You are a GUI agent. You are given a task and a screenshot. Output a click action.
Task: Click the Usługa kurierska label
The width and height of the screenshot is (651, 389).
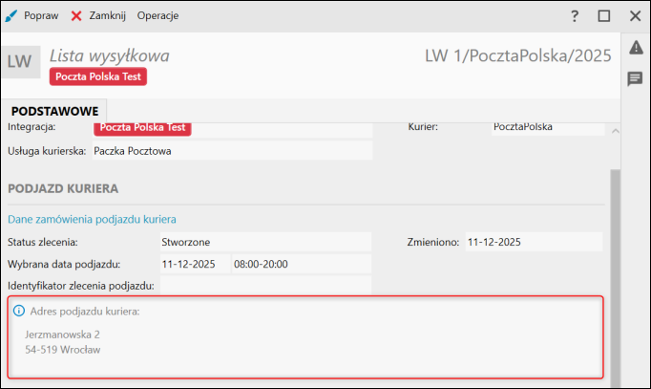[47, 151]
